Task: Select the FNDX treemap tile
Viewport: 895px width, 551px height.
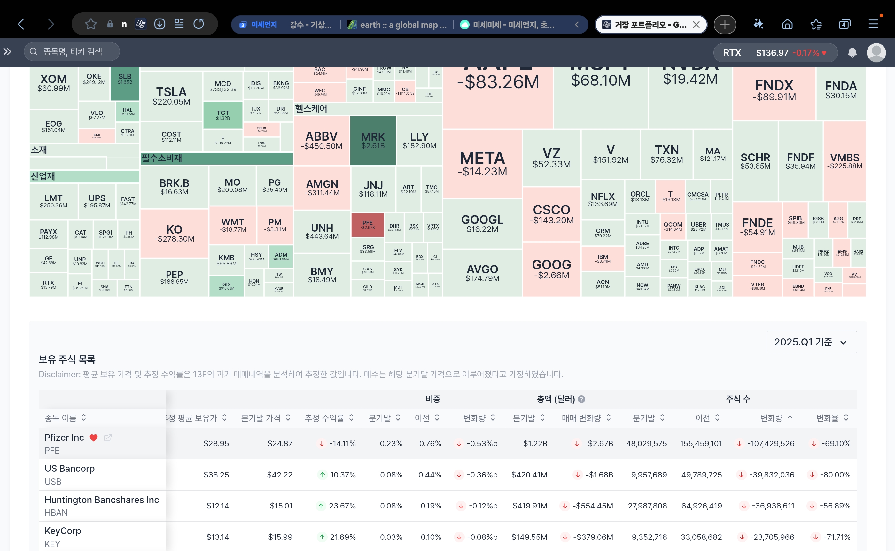Action: (774, 94)
